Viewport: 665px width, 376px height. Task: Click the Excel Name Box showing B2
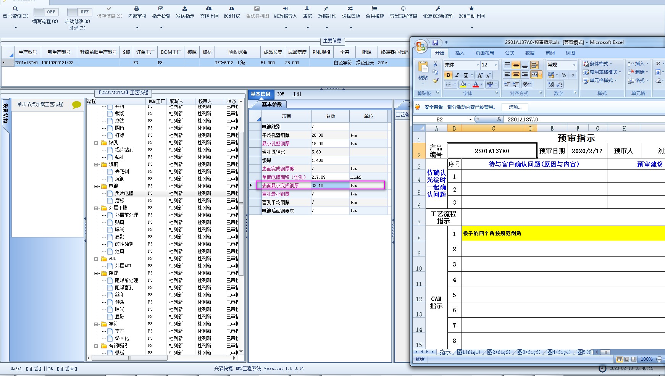(440, 119)
